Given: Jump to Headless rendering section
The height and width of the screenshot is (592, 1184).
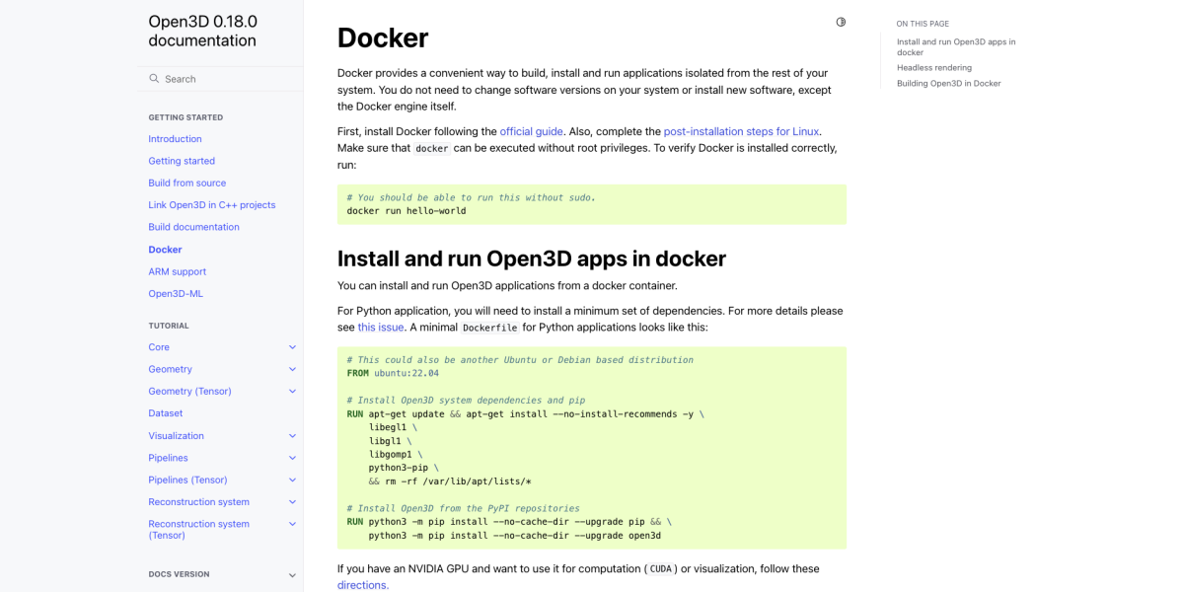Looking at the screenshot, I should (x=933, y=68).
